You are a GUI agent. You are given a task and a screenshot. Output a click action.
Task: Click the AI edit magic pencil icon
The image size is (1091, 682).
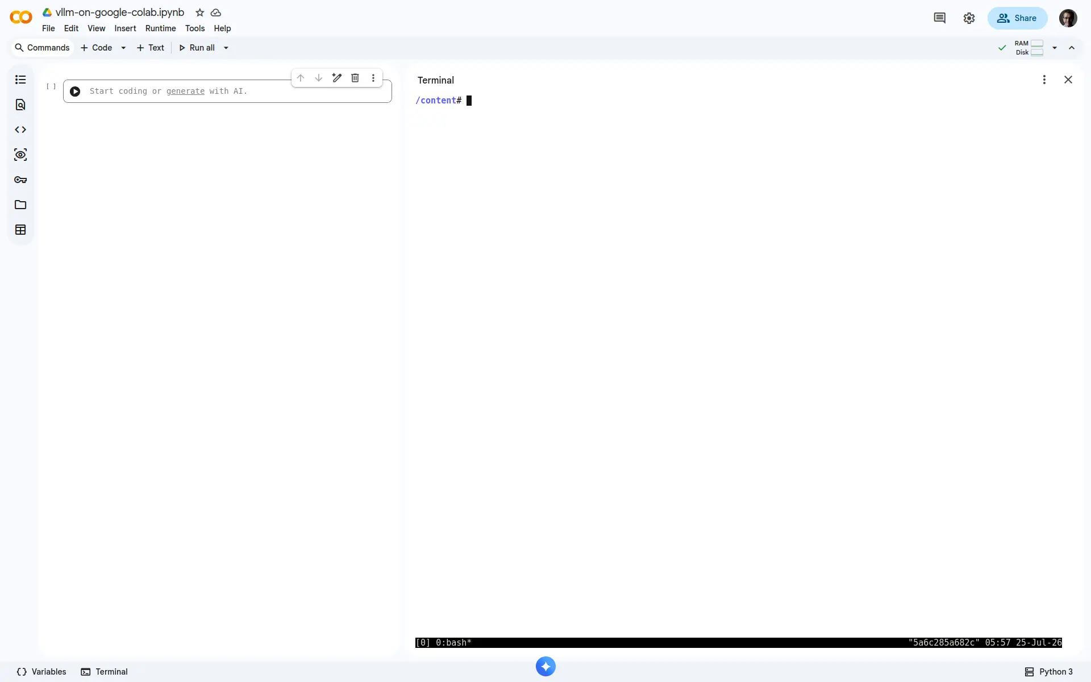(337, 78)
